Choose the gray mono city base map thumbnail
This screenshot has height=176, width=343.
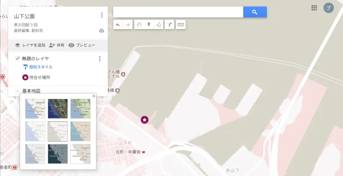(58, 131)
